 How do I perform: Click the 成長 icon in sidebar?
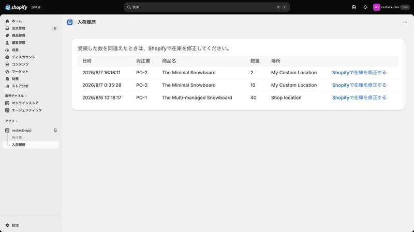click(x=7, y=50)
